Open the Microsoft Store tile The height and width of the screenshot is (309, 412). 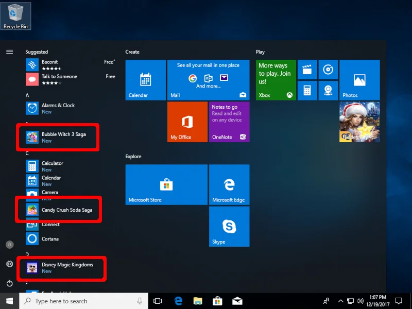point(166,184)
